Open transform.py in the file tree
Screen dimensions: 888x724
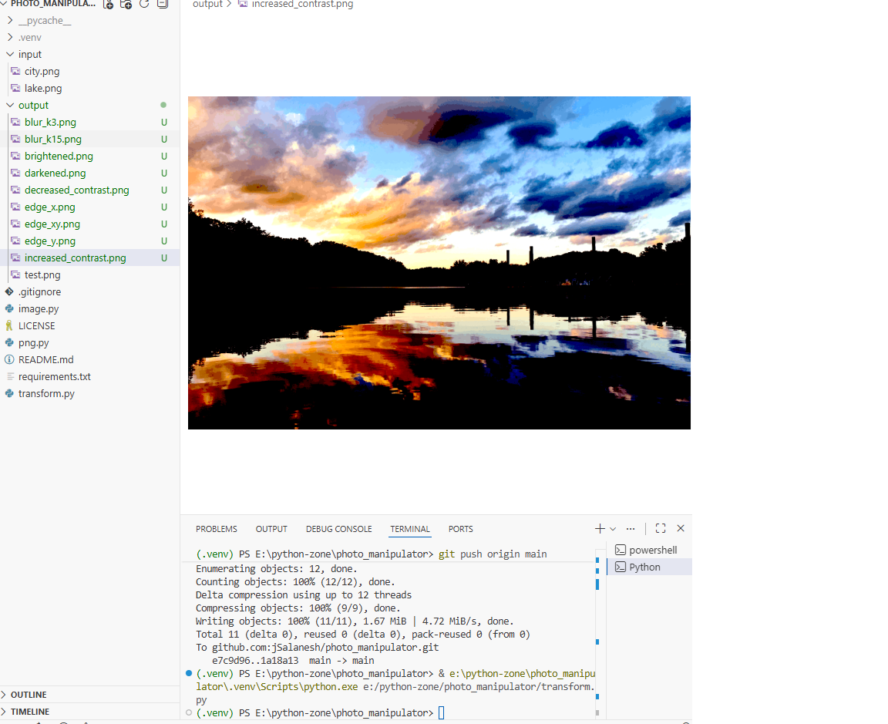[46, 394]
